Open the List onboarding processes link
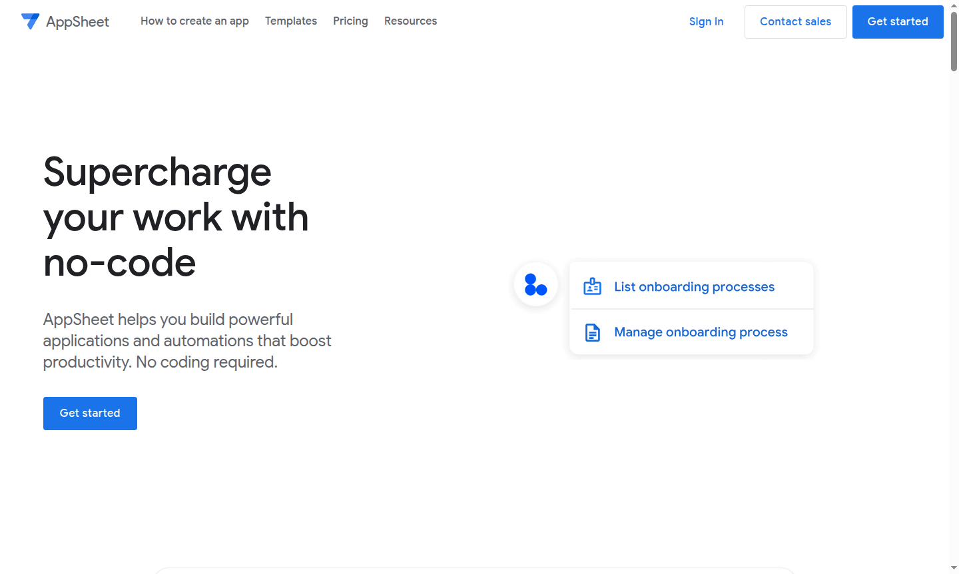 click(694, 286)
